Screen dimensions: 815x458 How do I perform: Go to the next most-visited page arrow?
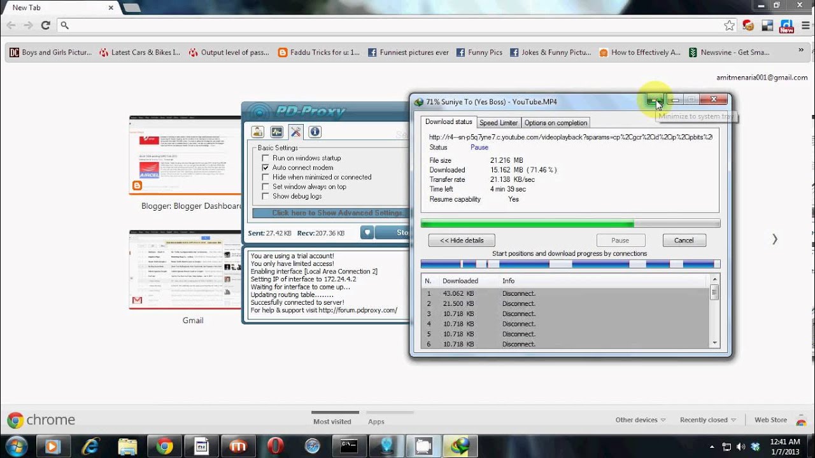tap(774, 239)
